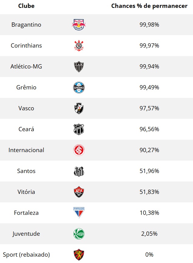Click the Internacional team name
This screenshot has height=263, width=193.
[x=26, y=150]
